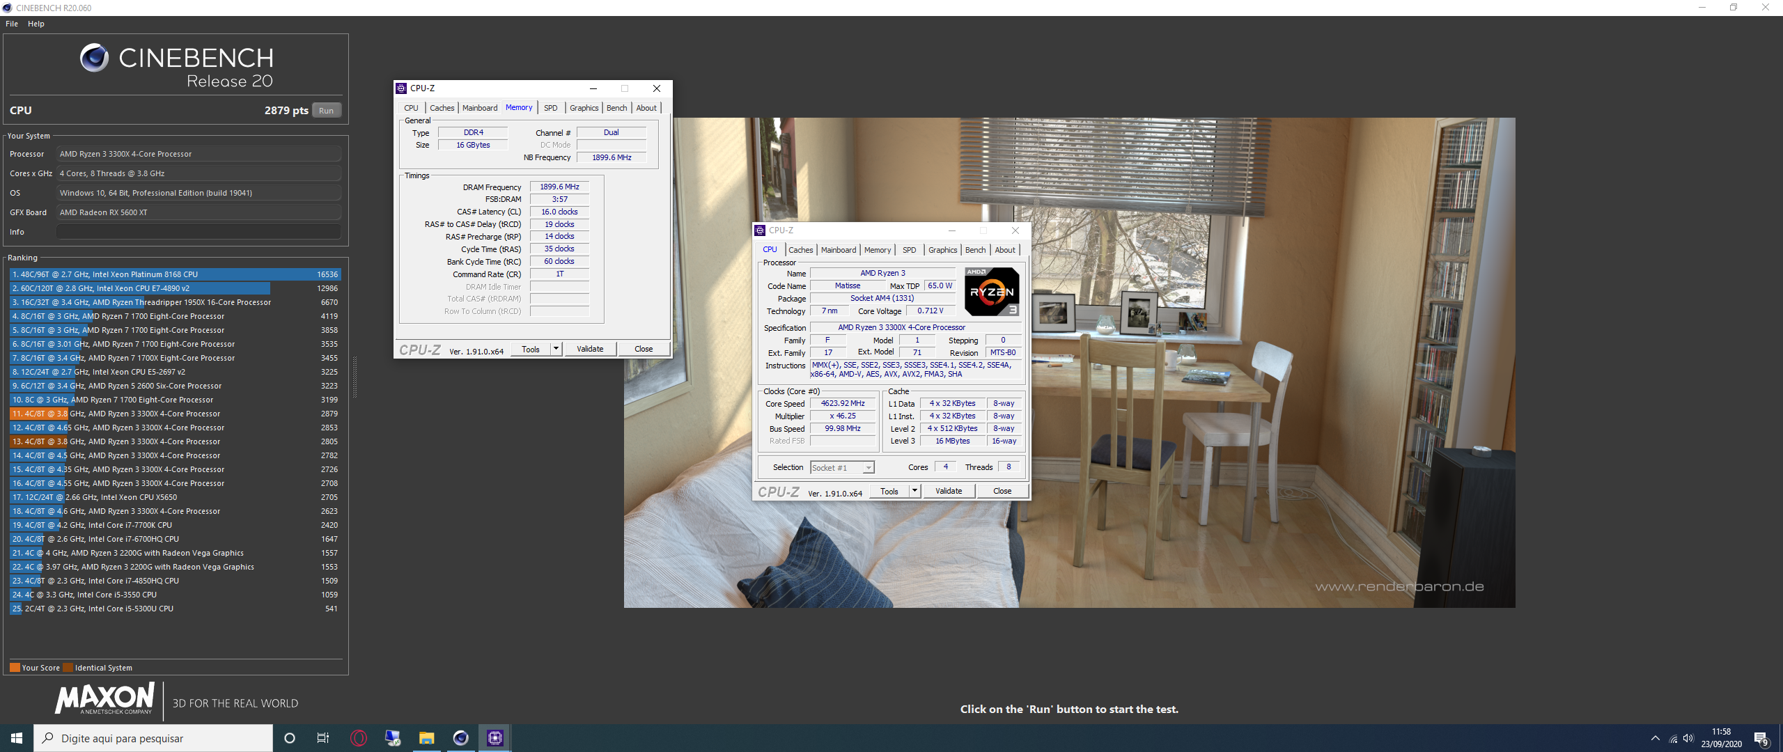Show hidden system tray icons
Image resolution: width=1783 pixels, height=752 pixels.
pyautogui.click(x=1656, y=738)
